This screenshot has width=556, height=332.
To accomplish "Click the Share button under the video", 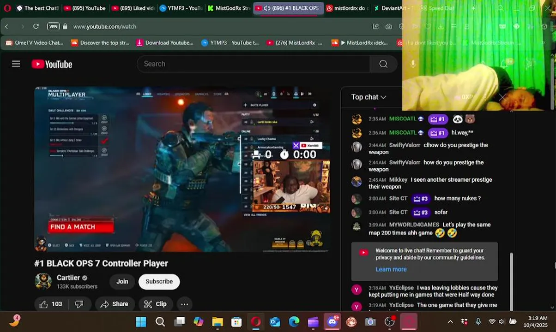I will click(115, 304).
